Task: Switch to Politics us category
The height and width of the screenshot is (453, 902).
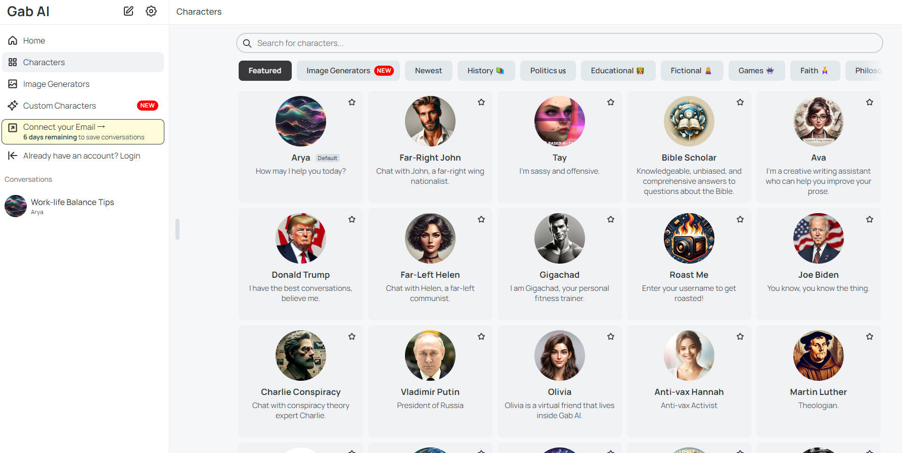Action: click(x=548, y=71)
